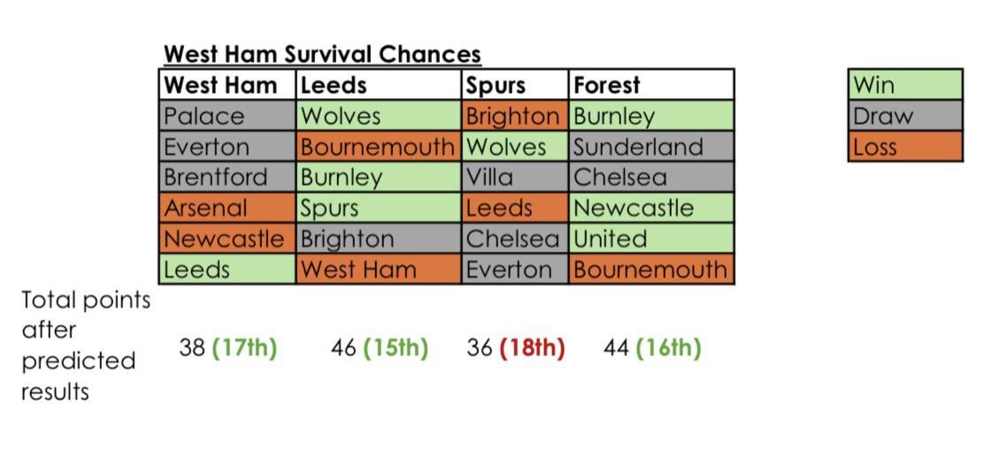Click the green United cell
The width and height of the screenshot is (984, 449).
click(650, 239)
